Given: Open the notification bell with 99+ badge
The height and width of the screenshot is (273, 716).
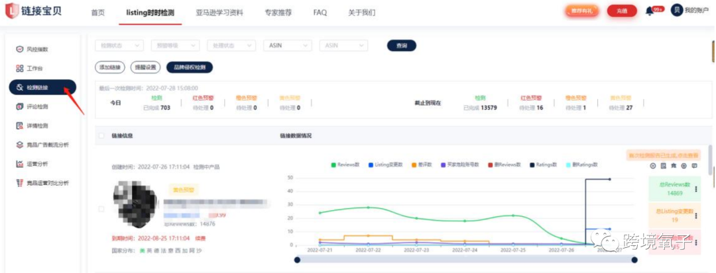Looking at the screenshot, I should [649, 11].
